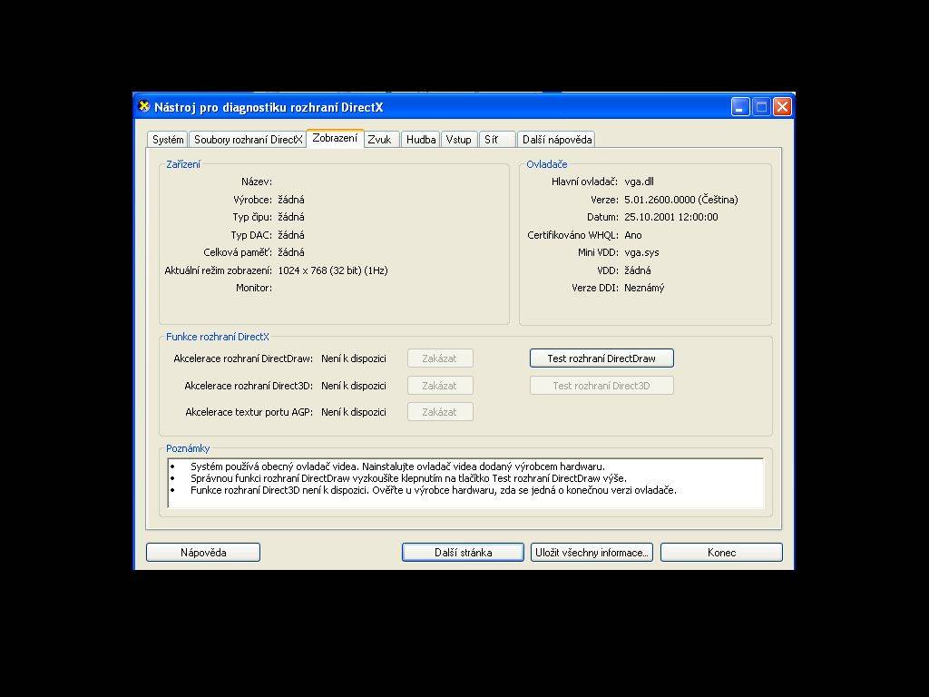
Task: Click the DirectX icon in title bar
Action: point(144,107)
